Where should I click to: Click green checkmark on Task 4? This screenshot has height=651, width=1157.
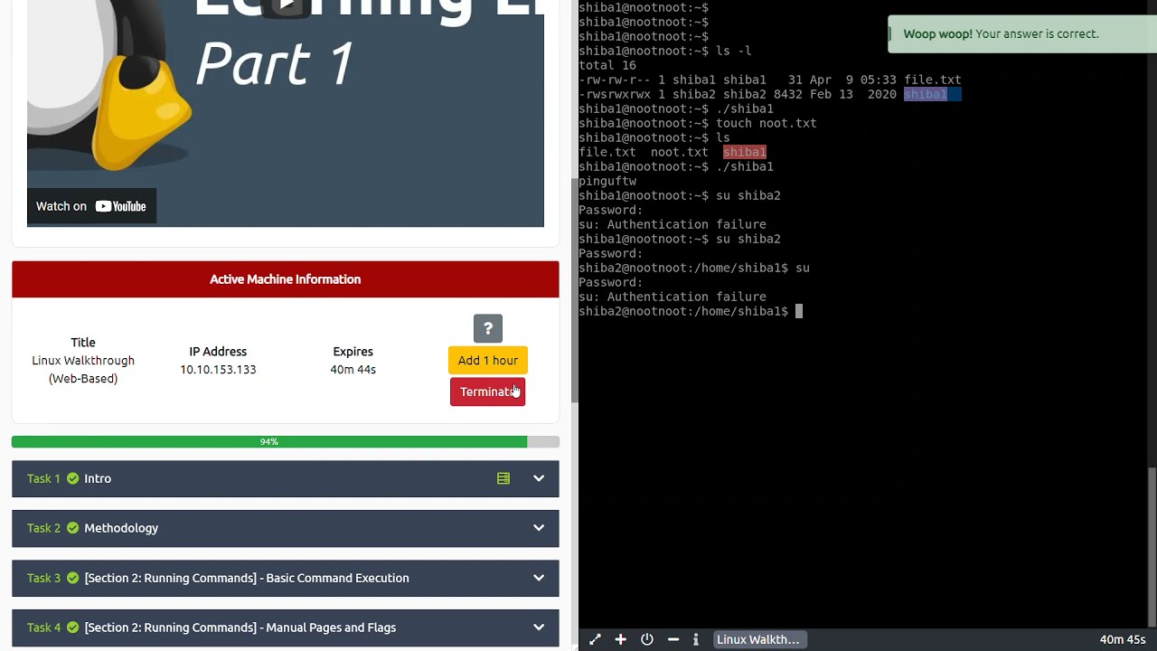pyautogui.click(x=73, y=627)
